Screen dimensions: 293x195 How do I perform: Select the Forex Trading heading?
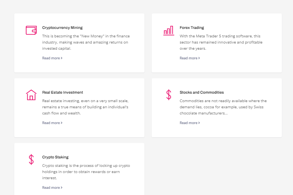tap(192, 28)
